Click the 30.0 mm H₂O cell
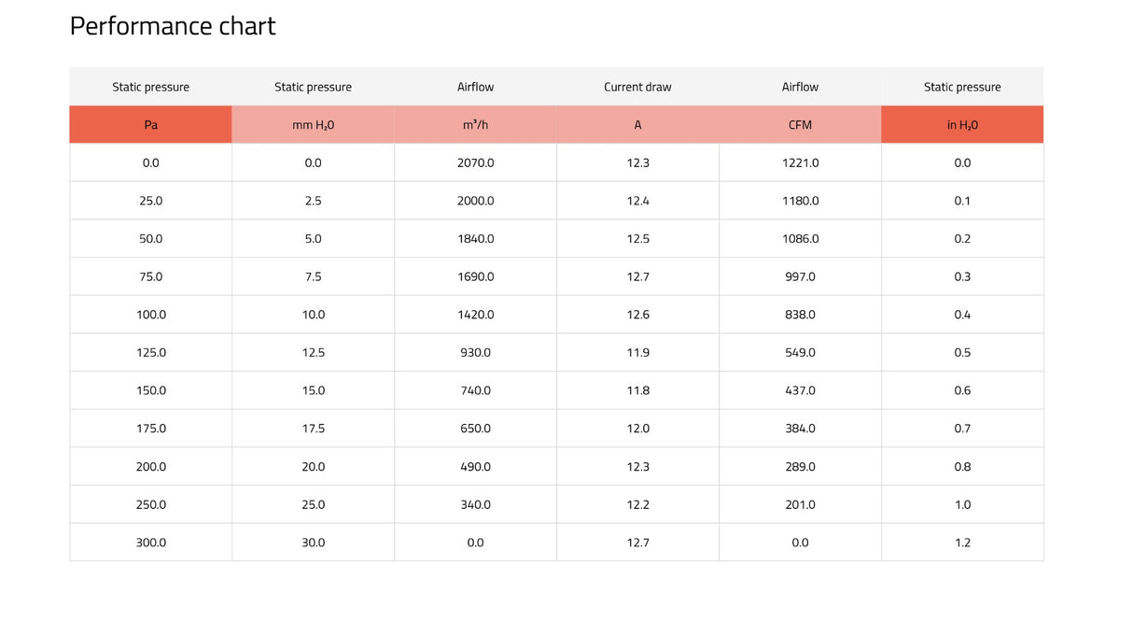Viewport: 1133px width, 621px height. click(314, 543)
